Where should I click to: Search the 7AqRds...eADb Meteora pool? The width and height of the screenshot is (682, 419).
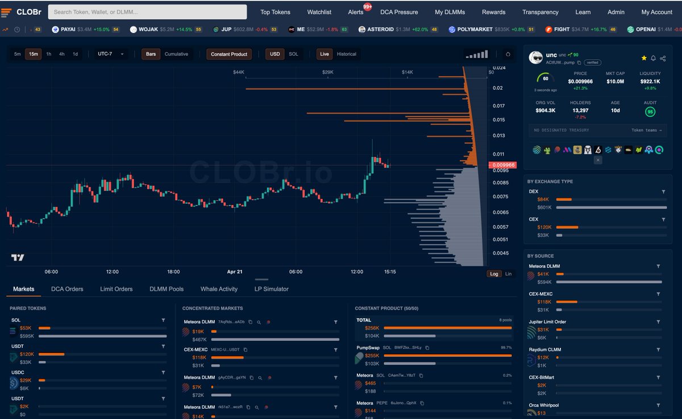pyautogui.click(x=259, y=322)
